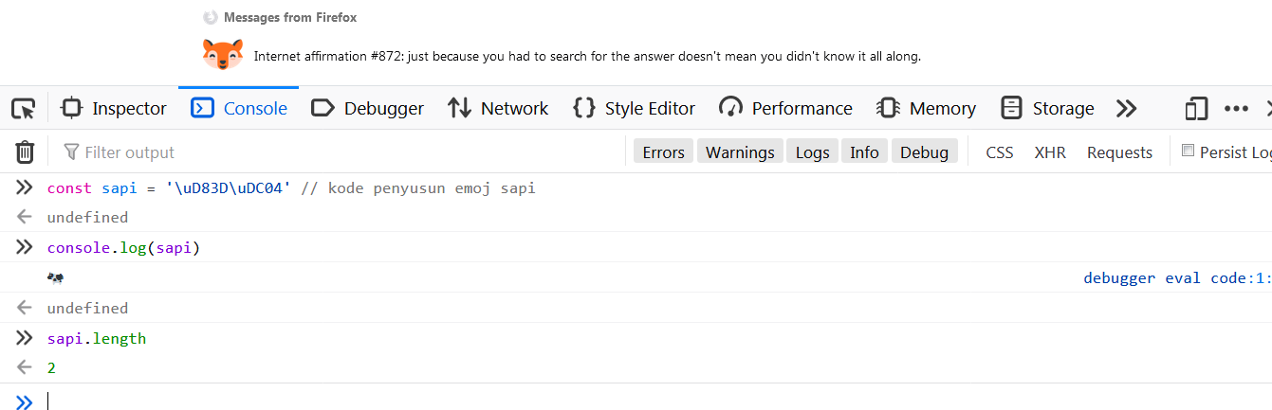Toggle the XHR filter
The image size is (1272, 410).
pos(1050,152)
